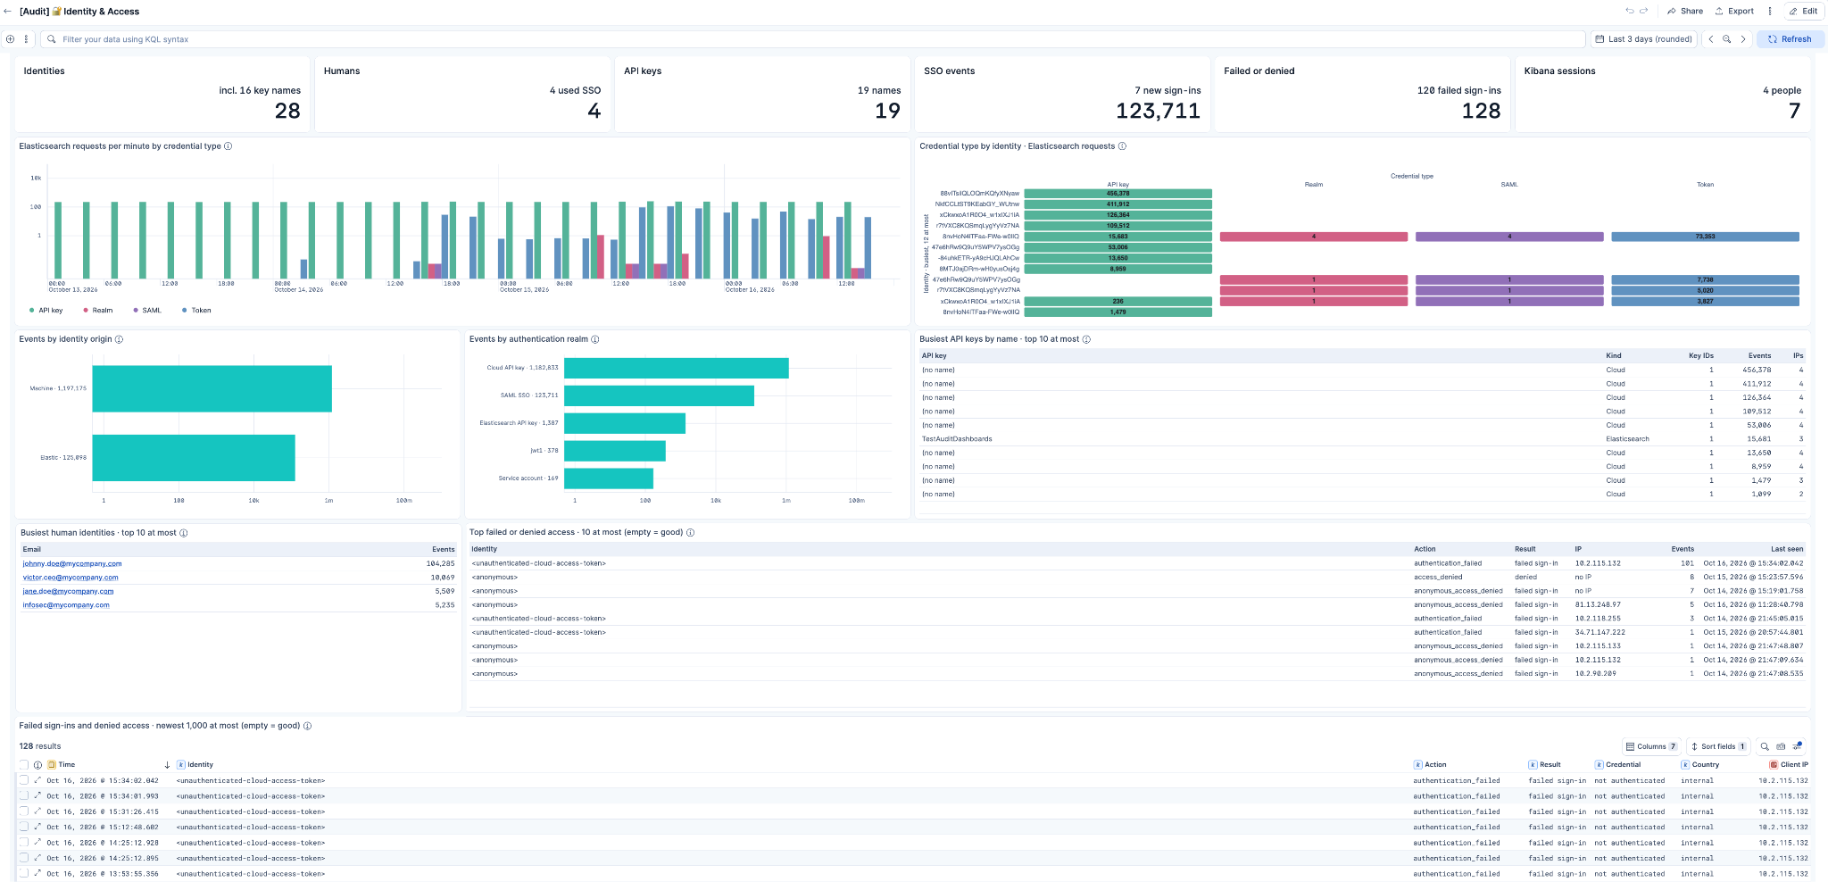Screen dimensions: 1828x882
Task: Open the Columns selector
Action: click(1651, 746)
